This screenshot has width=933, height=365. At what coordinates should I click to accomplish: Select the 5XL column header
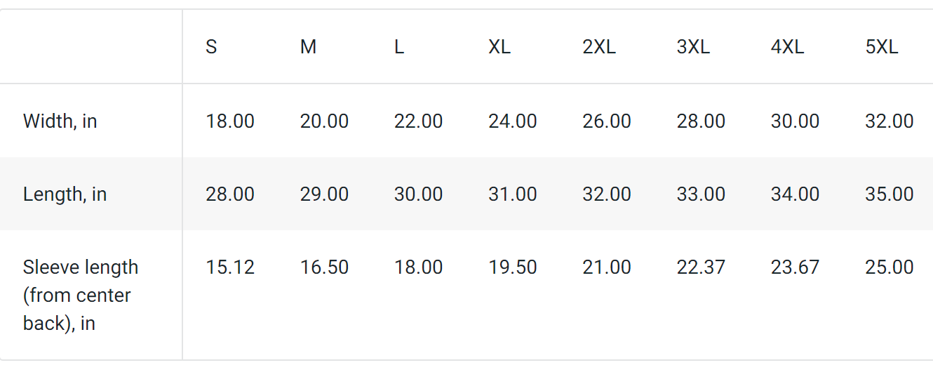(x=882, y=47)
